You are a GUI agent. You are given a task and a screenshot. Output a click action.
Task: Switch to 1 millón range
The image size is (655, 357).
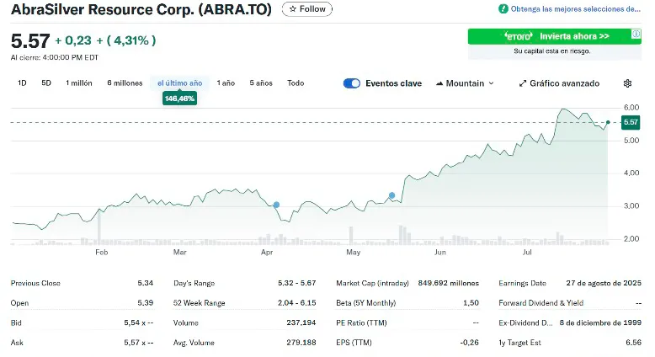pyautogui.click(x=79, y=83)
